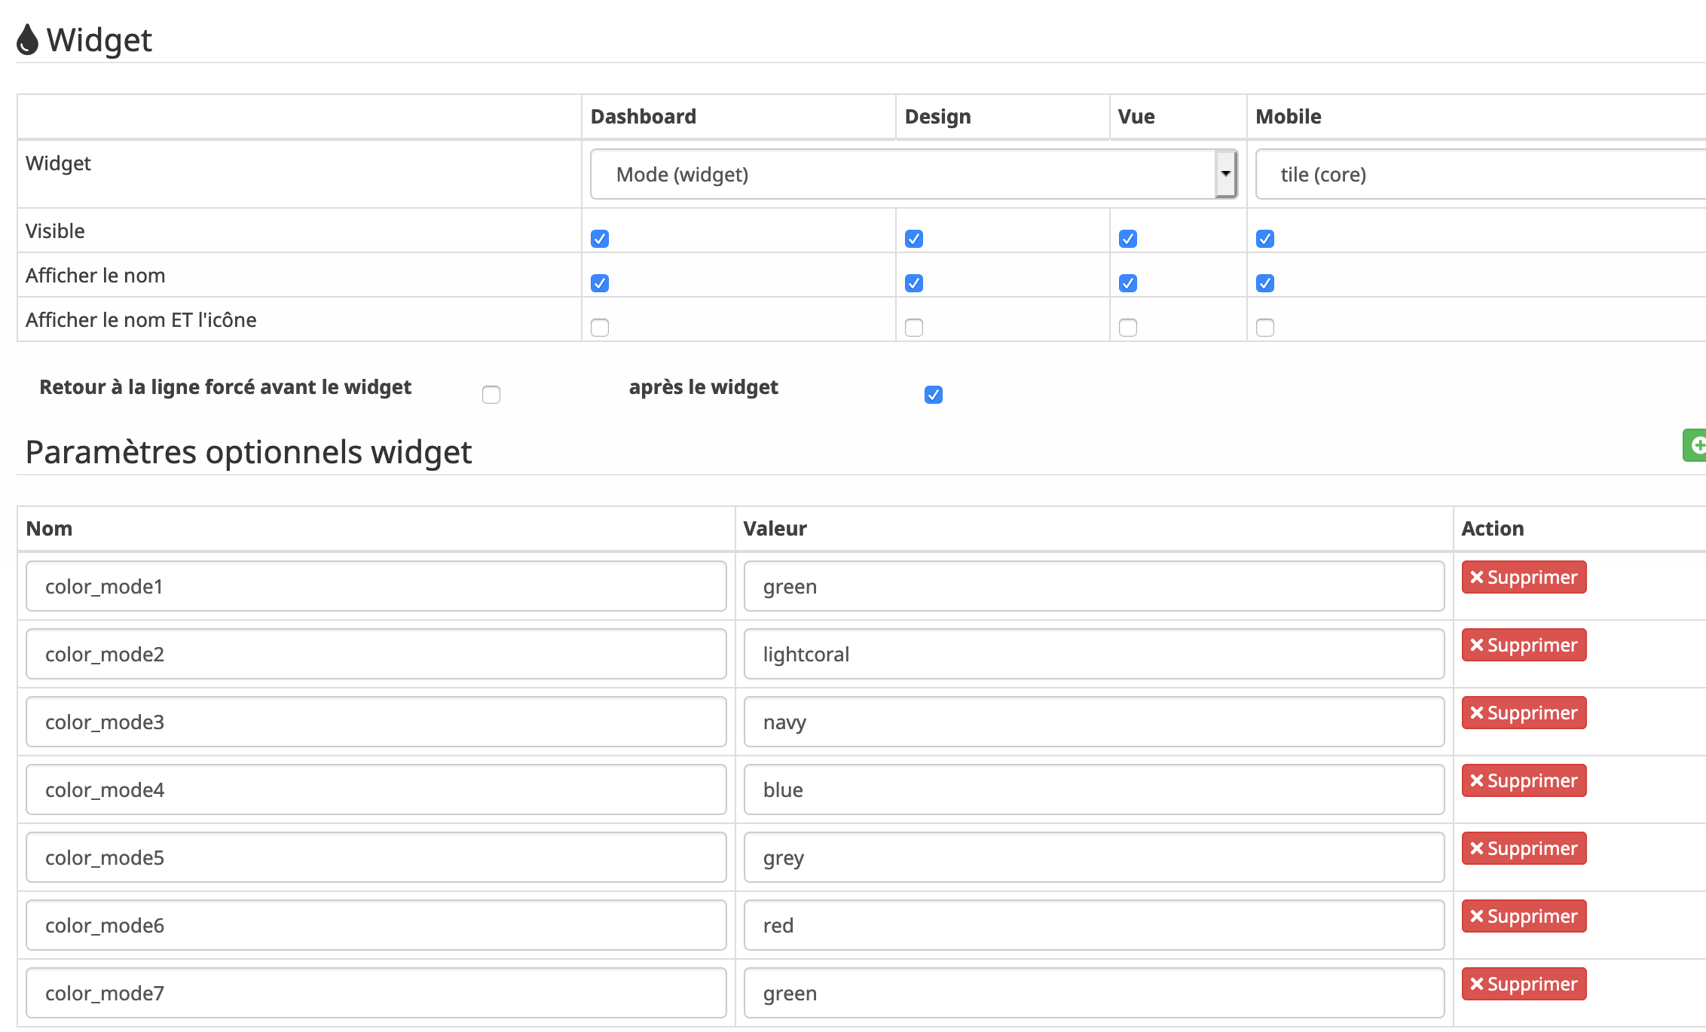Screen dimensions: 1706x1032
Task: Click Supprimer button for color_mode6
Action: coord(1523,915)
